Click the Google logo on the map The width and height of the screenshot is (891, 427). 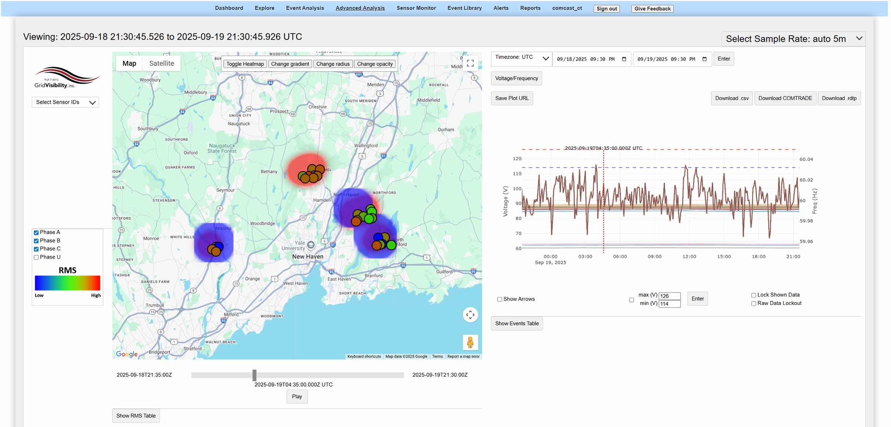click(126, 354)
